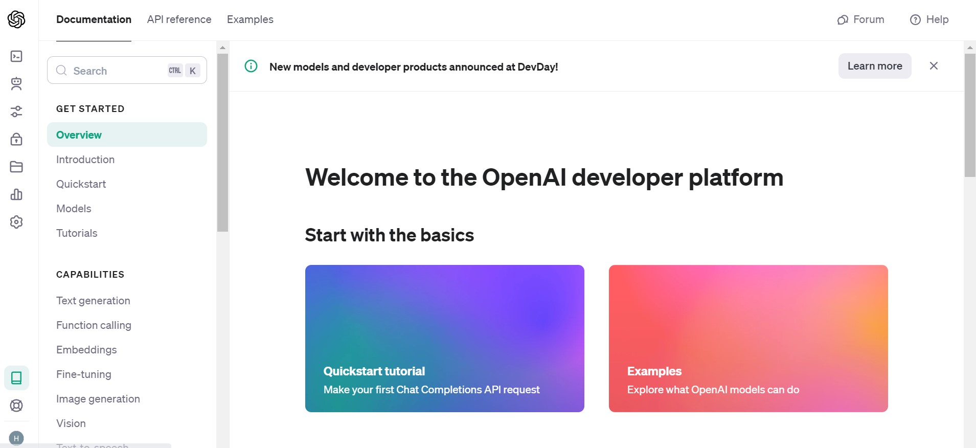This screenshot has height=448, width=976.
Task: Click the sidebar scrollbar up arrow
Action: coord(222,48)
